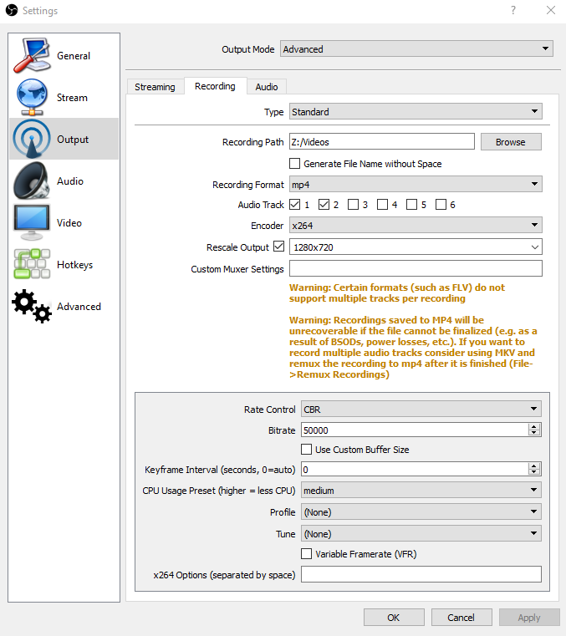Click the help question mark button
The image size is (566, 636).
[x=513, y=10]
